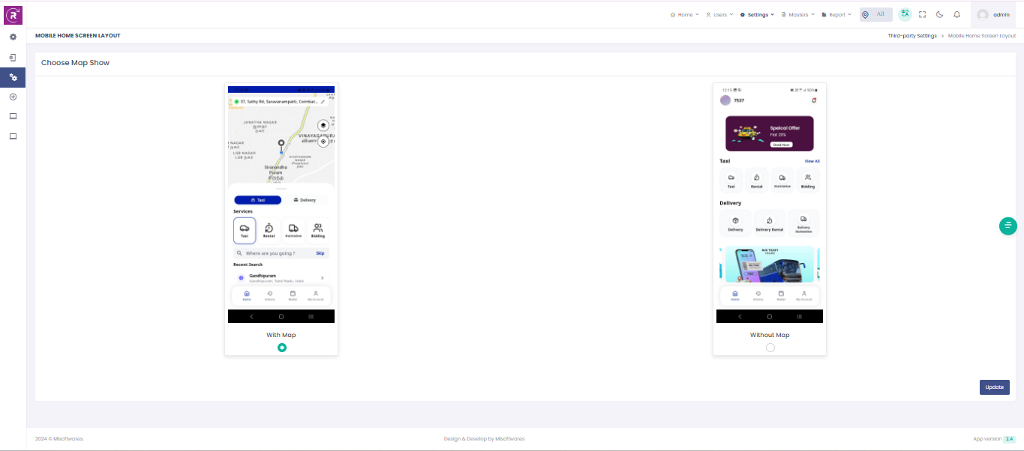Expand the Masters dropdown menu
This screenshot has height=451, width=1024.
[797, 14]
